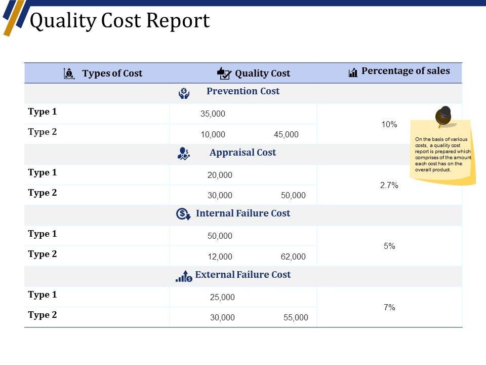Select the External Failure Cost heading
Screen dimensions: 486x365
[243, 275]
